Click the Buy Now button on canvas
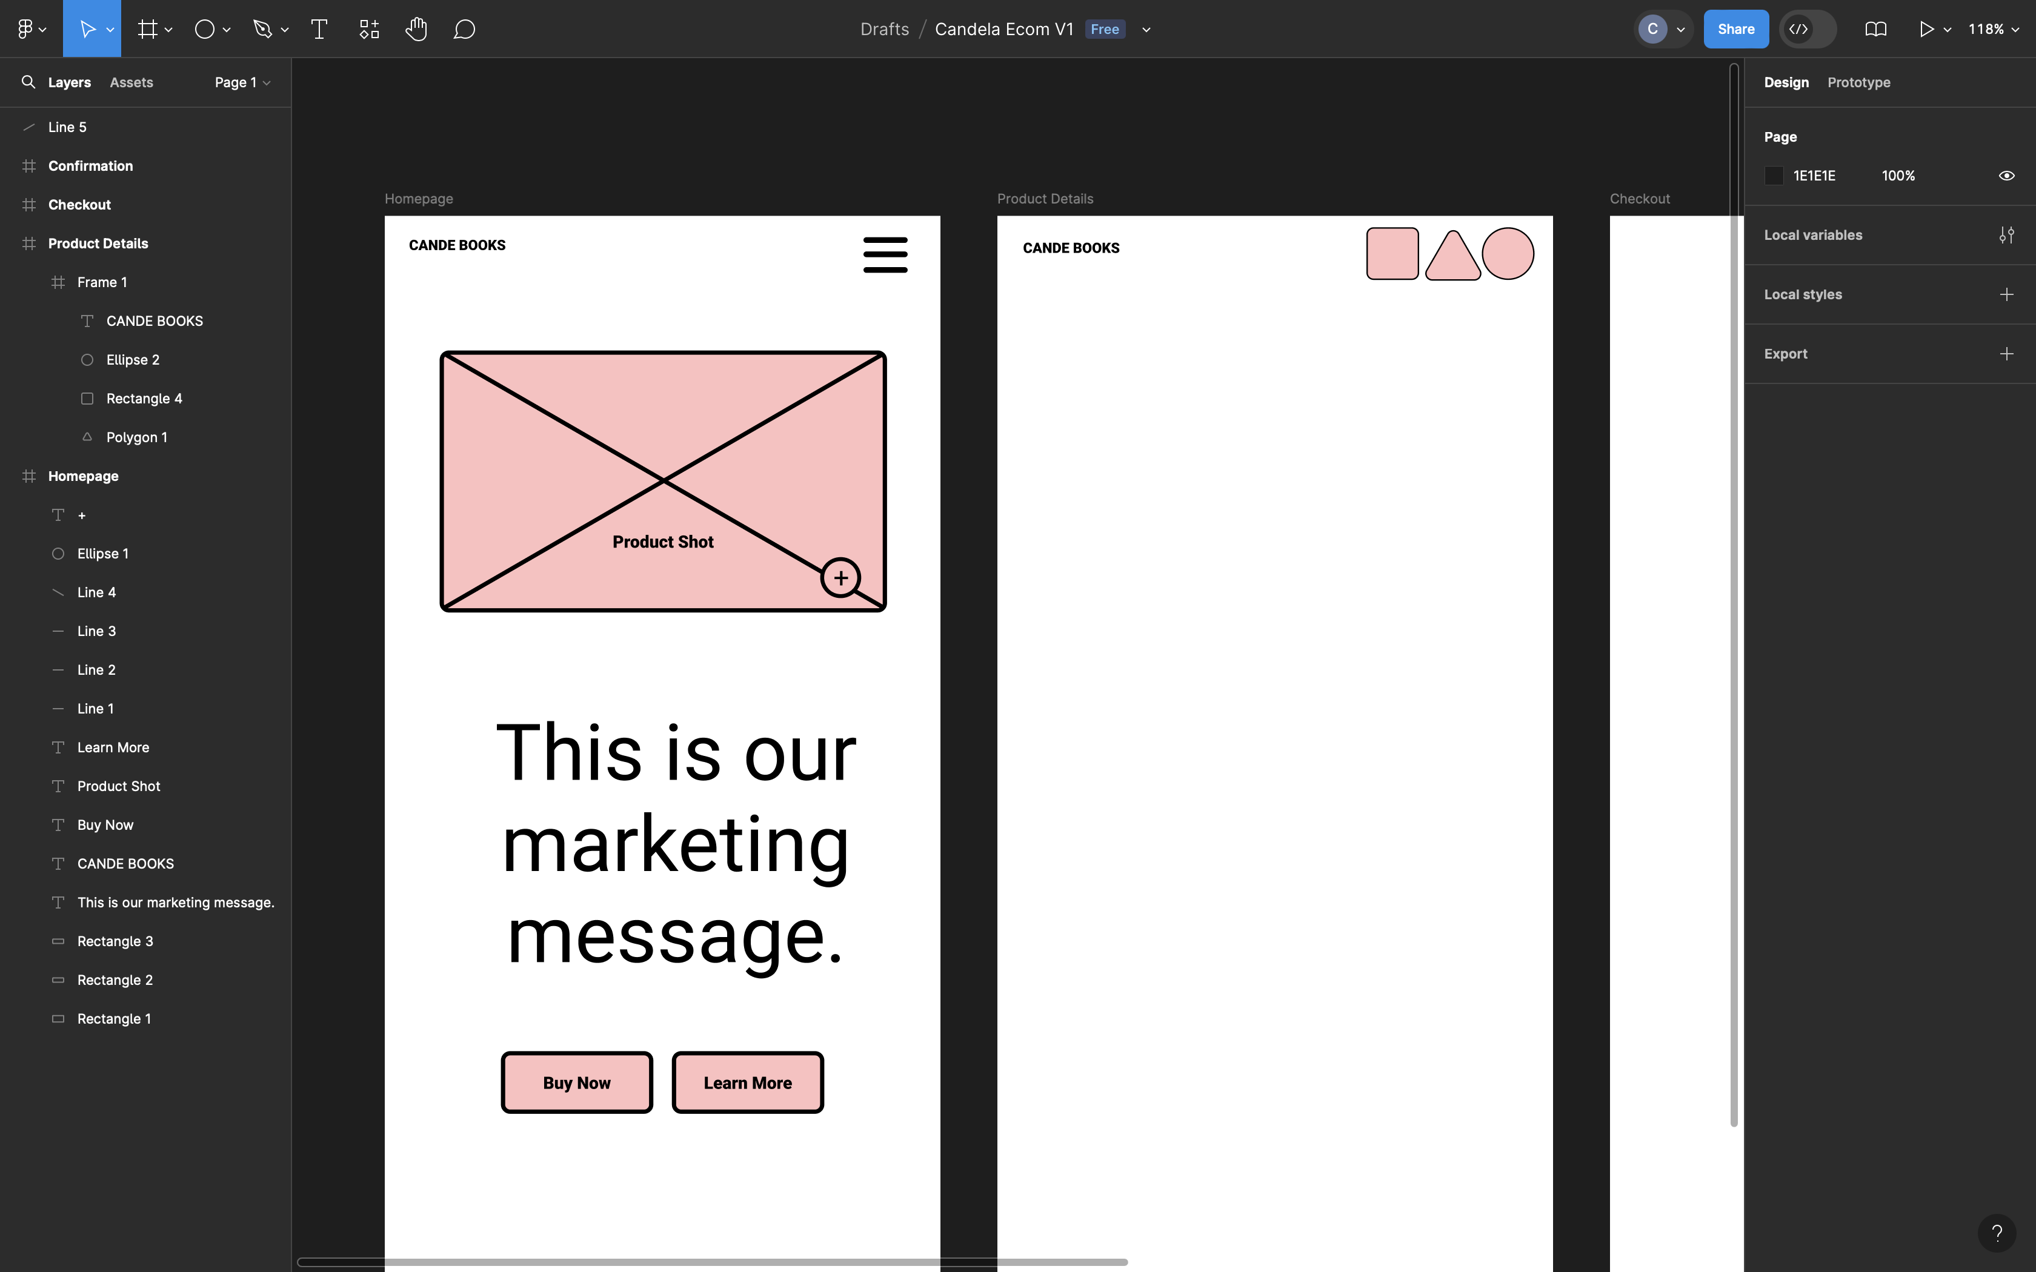The image size is (2036, 1272). coord(576,1082)
